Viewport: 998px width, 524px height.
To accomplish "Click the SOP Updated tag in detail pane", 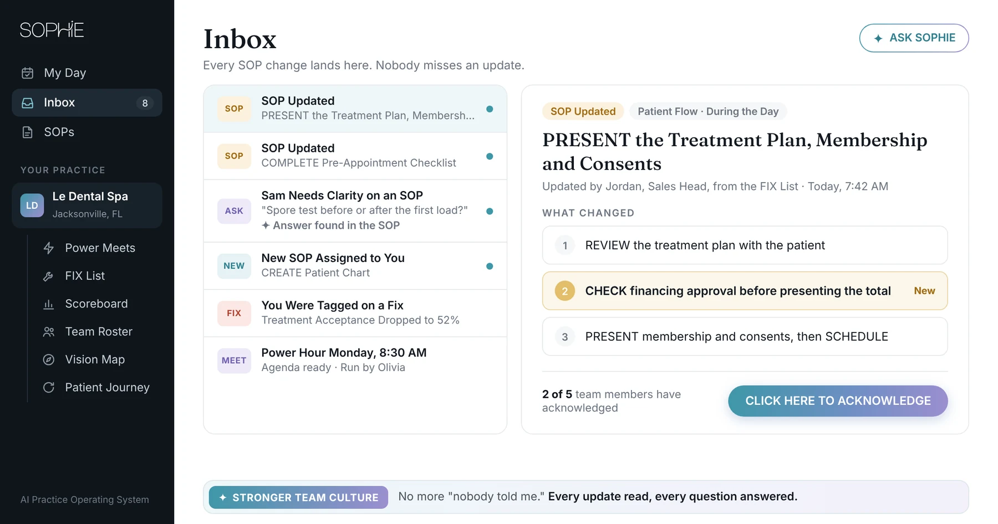I will [x=583, y=111].
